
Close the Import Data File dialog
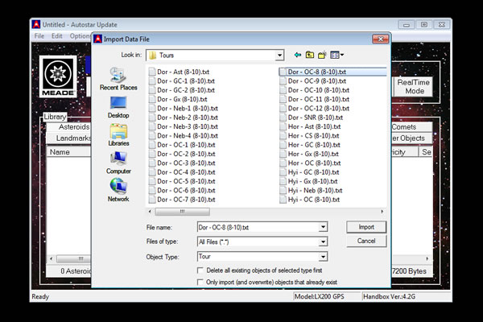[x=381, y=39]
